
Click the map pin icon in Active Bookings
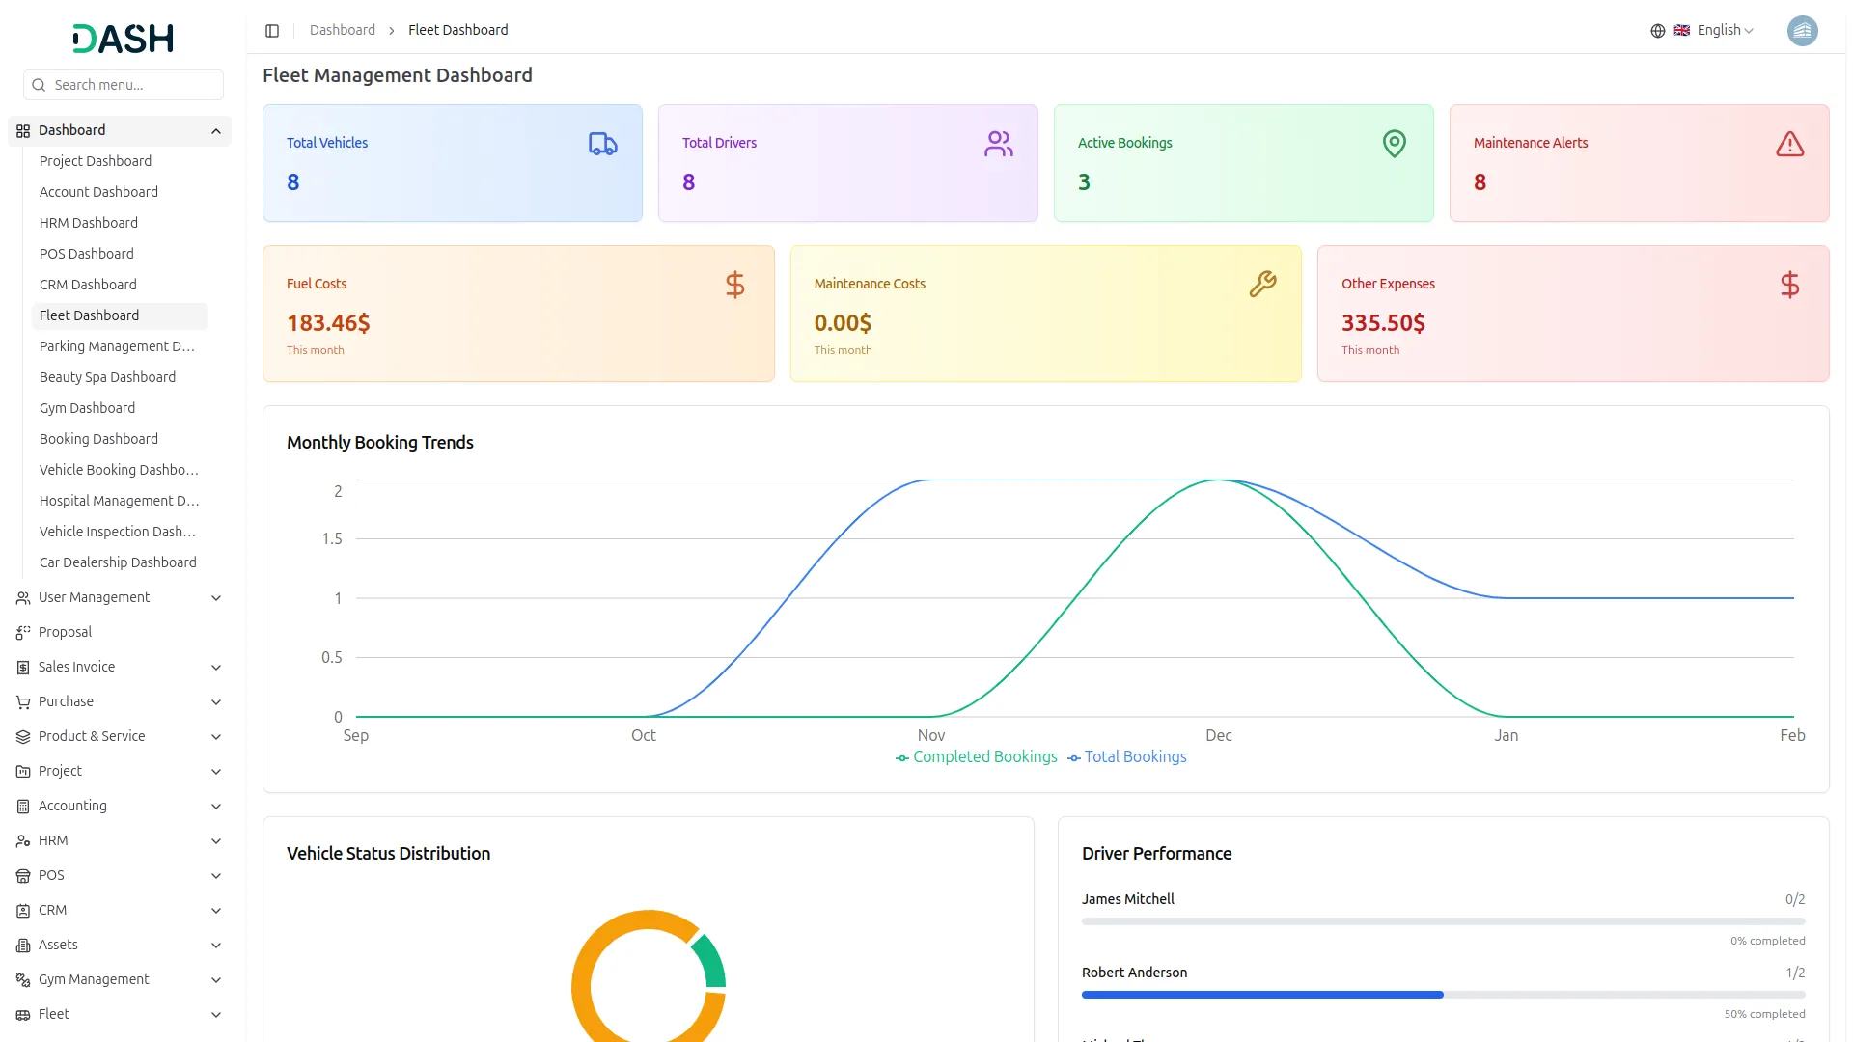tap(1395, 144)
